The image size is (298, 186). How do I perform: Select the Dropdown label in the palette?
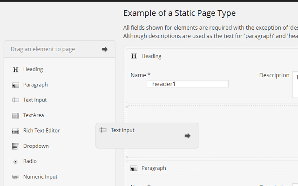36,146
